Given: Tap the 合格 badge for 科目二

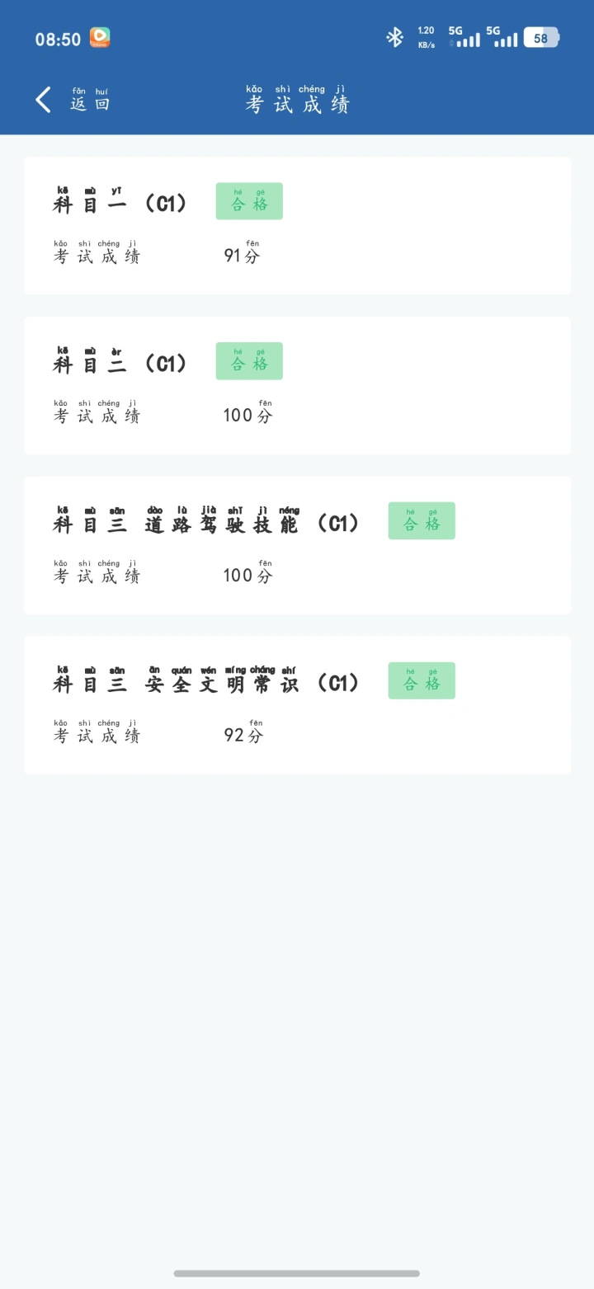Looking at the screenshot, I should tap(249, 361).
